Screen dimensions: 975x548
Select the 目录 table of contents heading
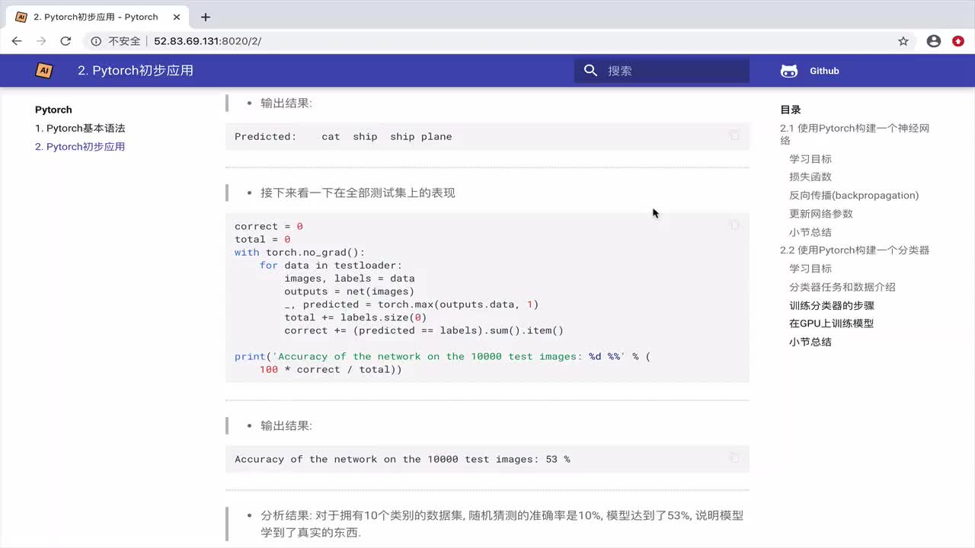coord(791,110)
